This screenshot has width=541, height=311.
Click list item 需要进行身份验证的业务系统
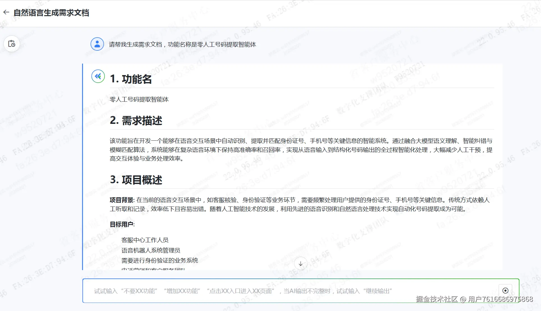pos(160,261)
